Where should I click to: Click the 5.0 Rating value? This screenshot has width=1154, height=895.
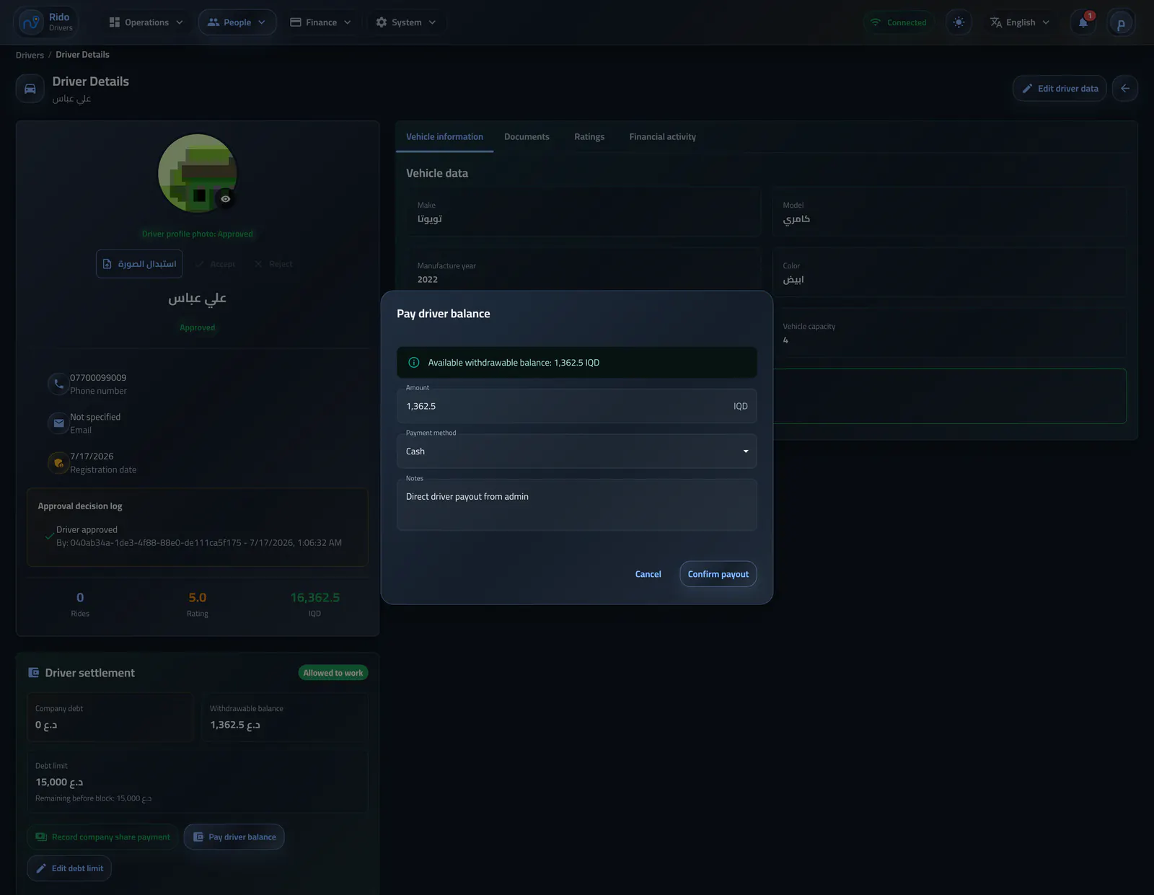point(197,598)
